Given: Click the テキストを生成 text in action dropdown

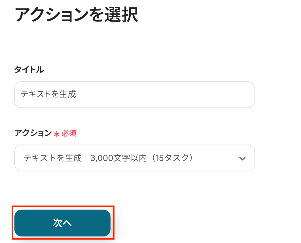Looking at the screenshot, I should click(x=52, y=158).
